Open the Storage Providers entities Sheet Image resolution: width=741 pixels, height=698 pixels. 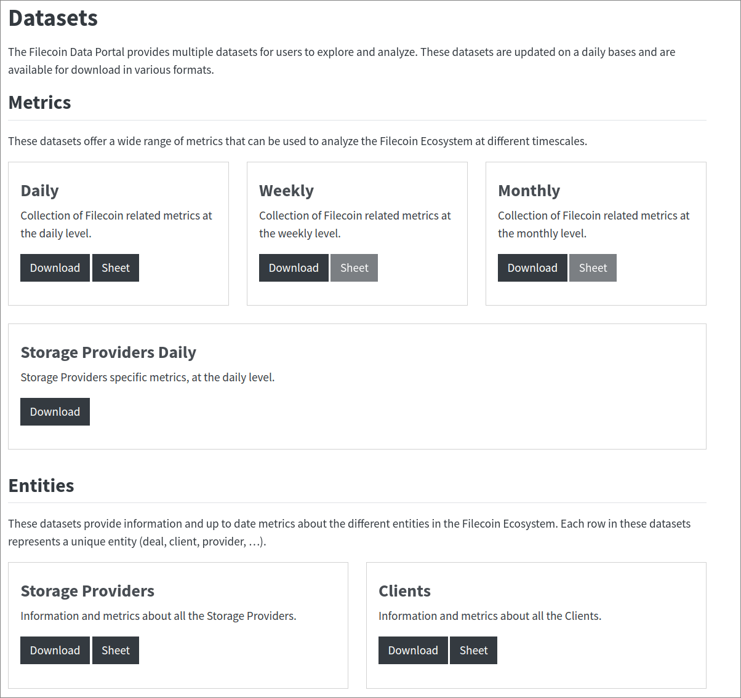(116, 651)
